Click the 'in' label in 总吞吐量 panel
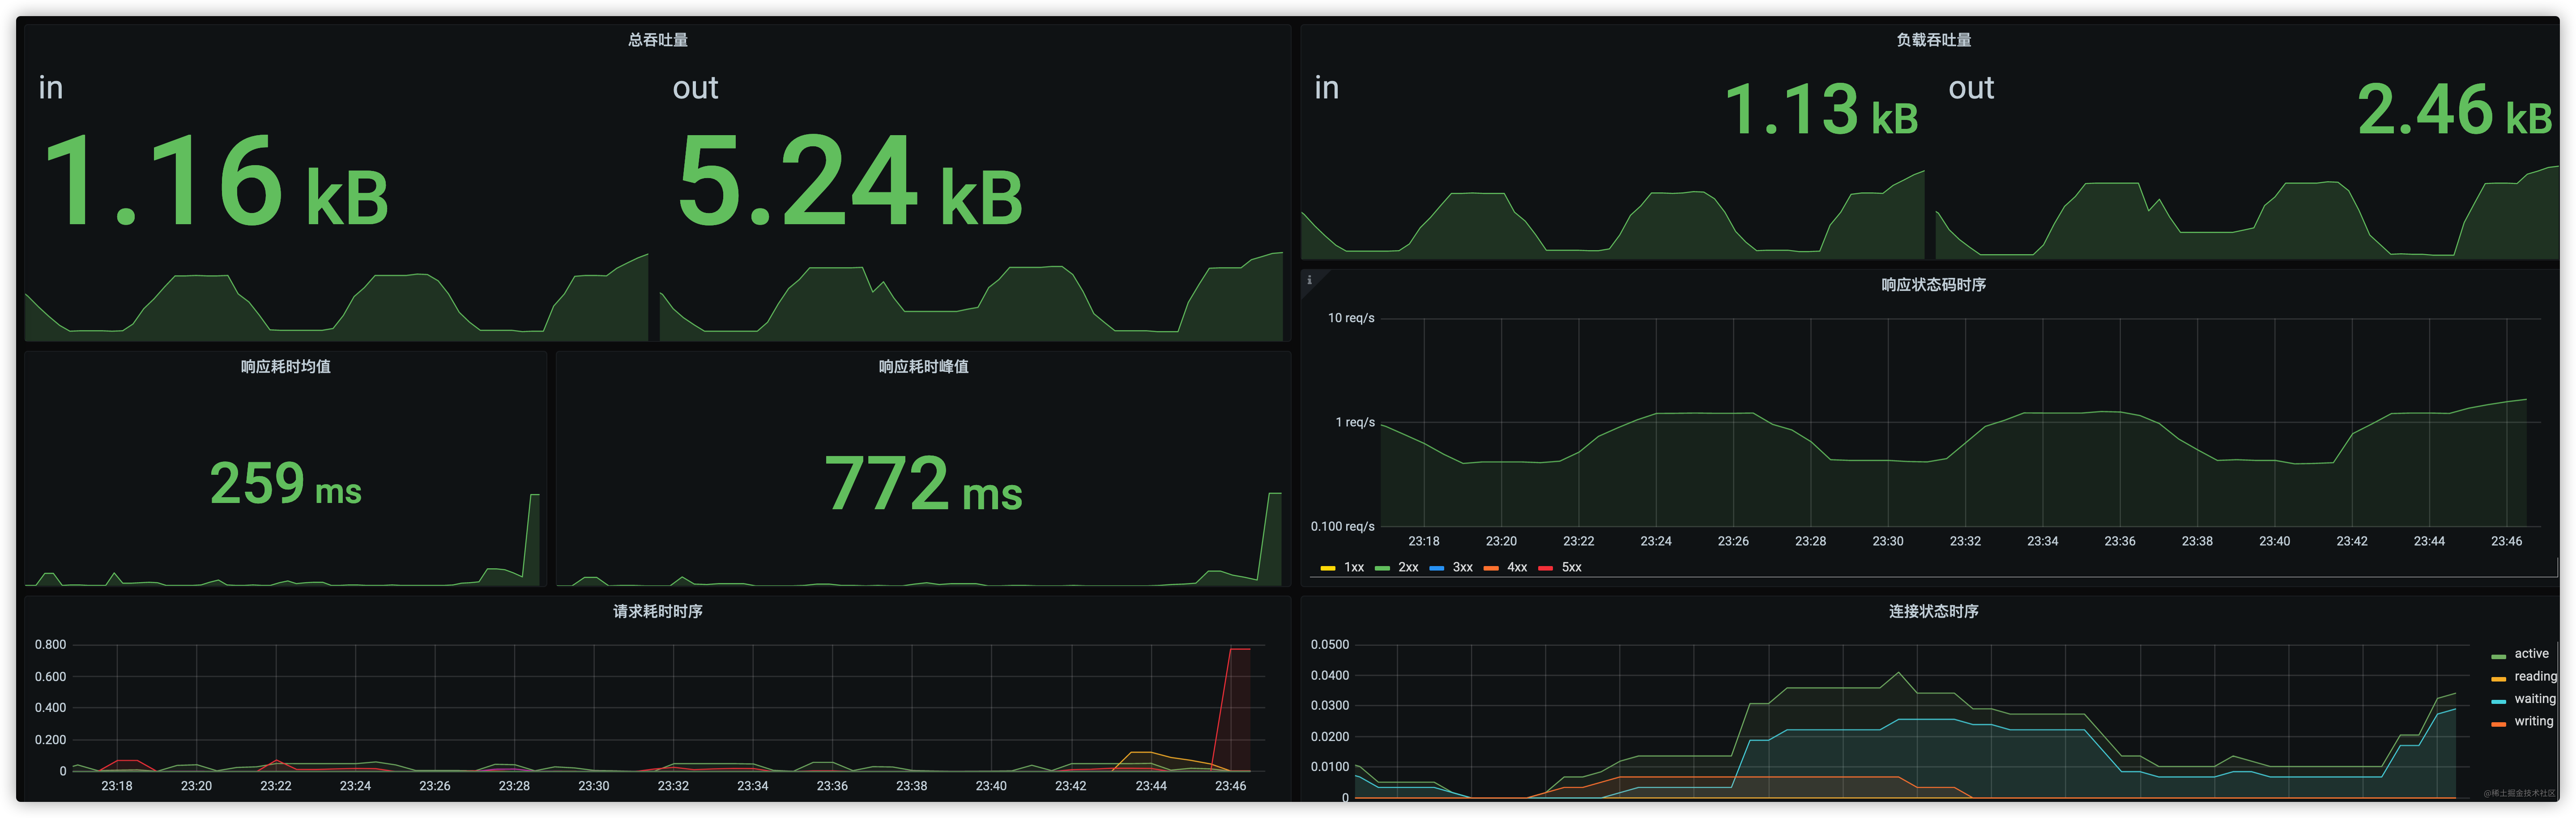This screenshot has width=2576, height=818. [x=50, y=88]
